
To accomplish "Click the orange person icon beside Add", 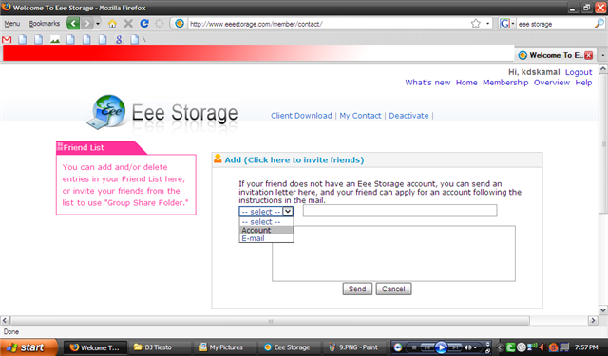I will click(218, 159).
